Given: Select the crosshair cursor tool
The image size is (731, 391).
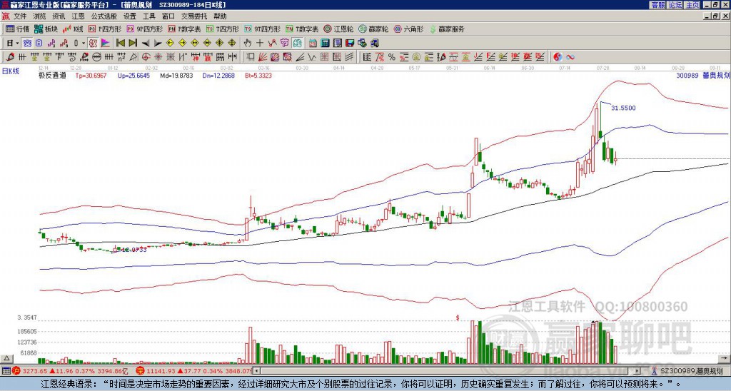Looking at the screenshot, I should click(260, 43).
